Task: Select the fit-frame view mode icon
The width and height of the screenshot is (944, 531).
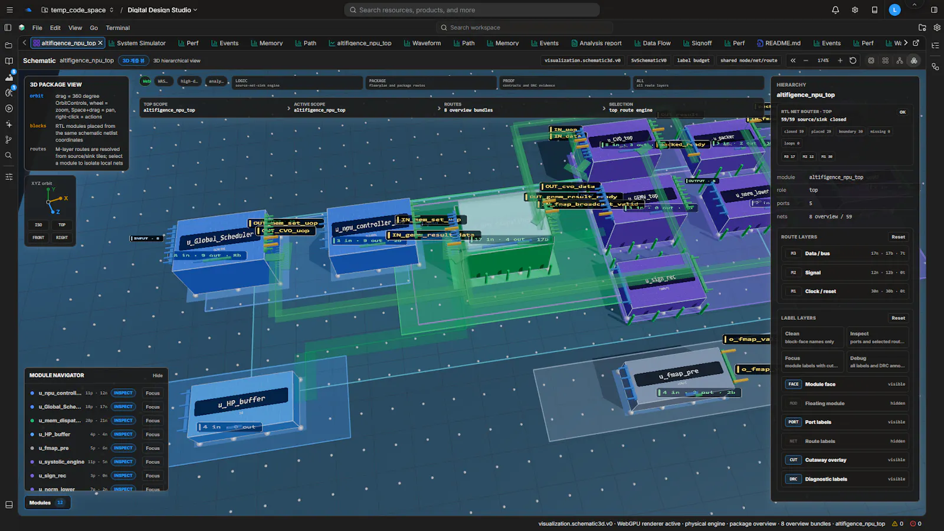Action: click(x=871, y=61)
